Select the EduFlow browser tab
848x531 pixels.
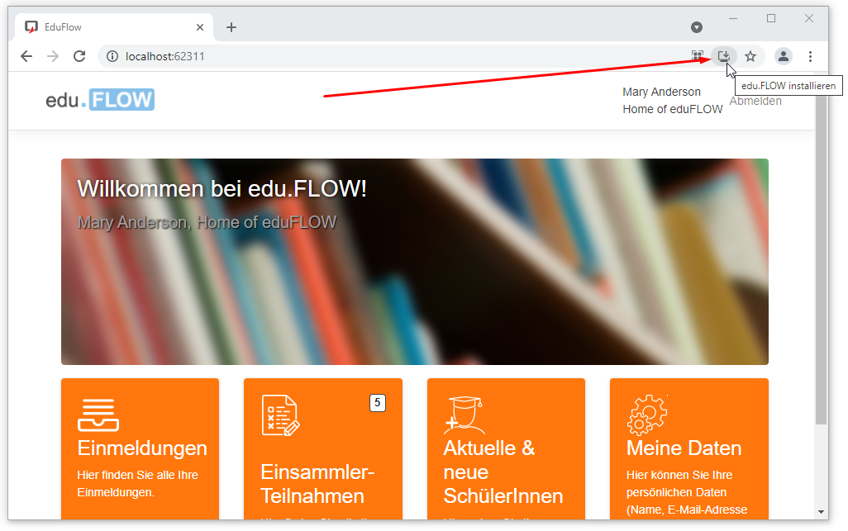click(x=107, y=27)
